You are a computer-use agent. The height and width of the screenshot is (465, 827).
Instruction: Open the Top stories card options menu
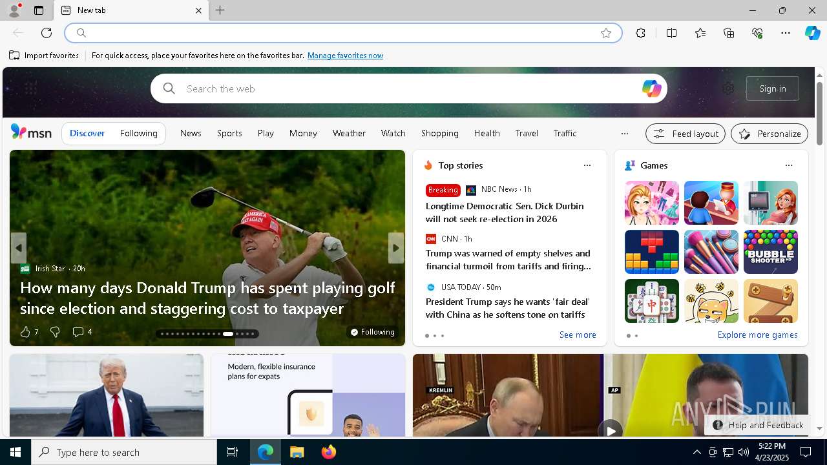click(587, 165)
